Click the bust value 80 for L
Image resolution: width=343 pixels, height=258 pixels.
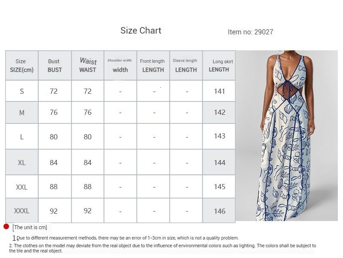click(x=54, y=137)
